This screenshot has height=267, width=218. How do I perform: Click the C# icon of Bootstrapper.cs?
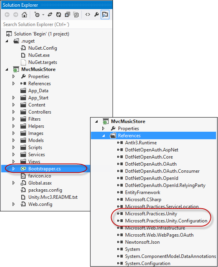click(x=23, y=169)
